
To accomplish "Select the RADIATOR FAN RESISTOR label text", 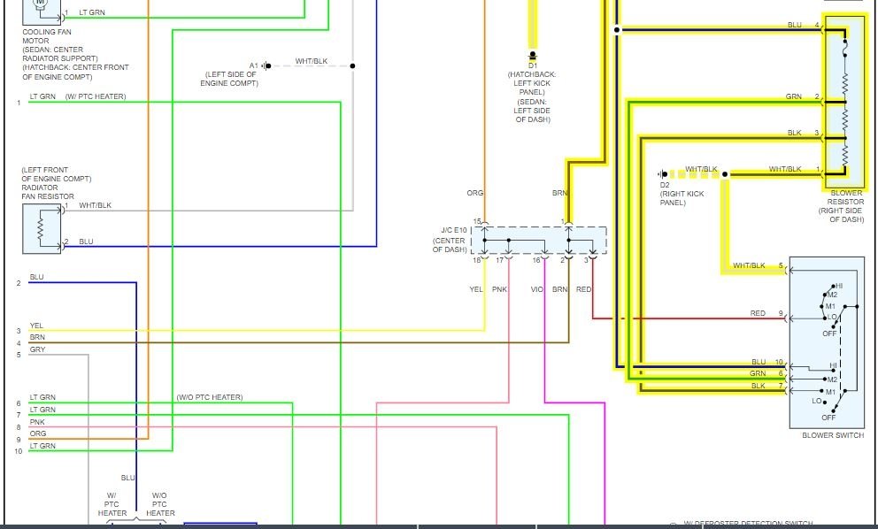I will tap(48, 192).
